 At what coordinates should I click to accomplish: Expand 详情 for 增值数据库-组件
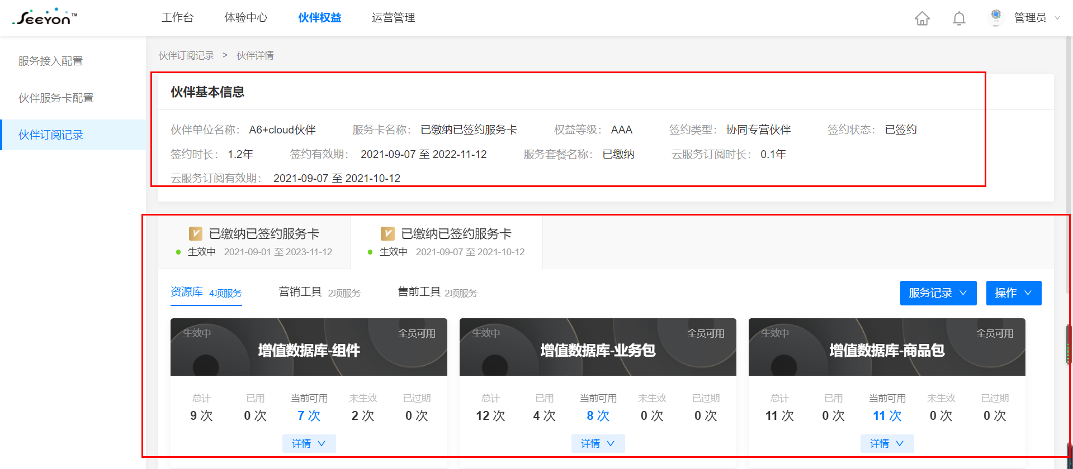click(309, 443)
